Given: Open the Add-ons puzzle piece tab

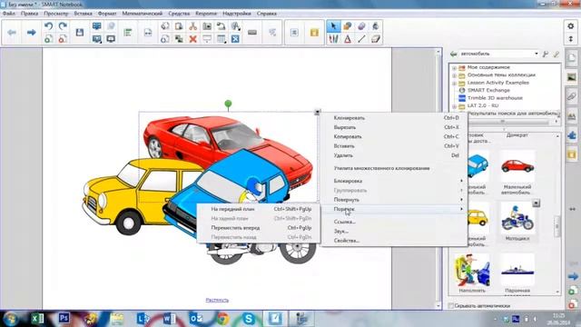Looking at the screenshot, I should tap(572, 135).
